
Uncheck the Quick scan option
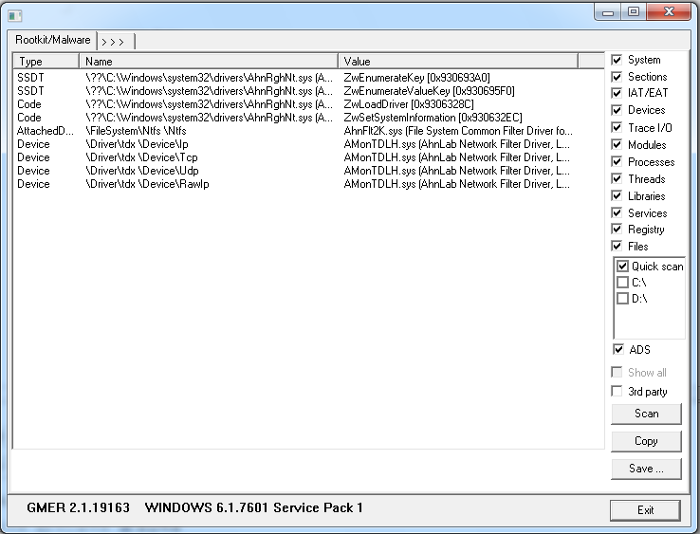coord(622,267)
